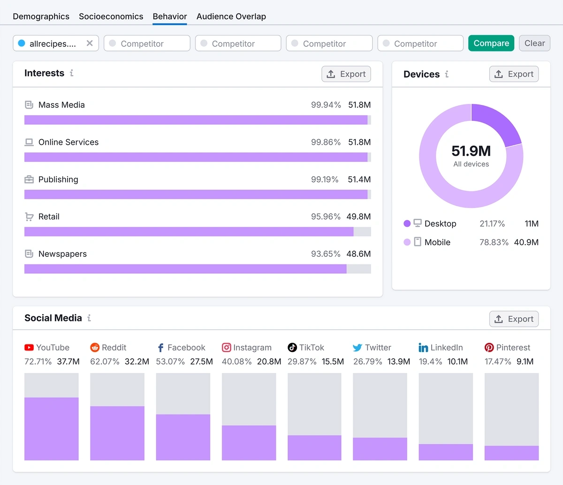Click the Newspapers category icon

click(x=29, y=254)
